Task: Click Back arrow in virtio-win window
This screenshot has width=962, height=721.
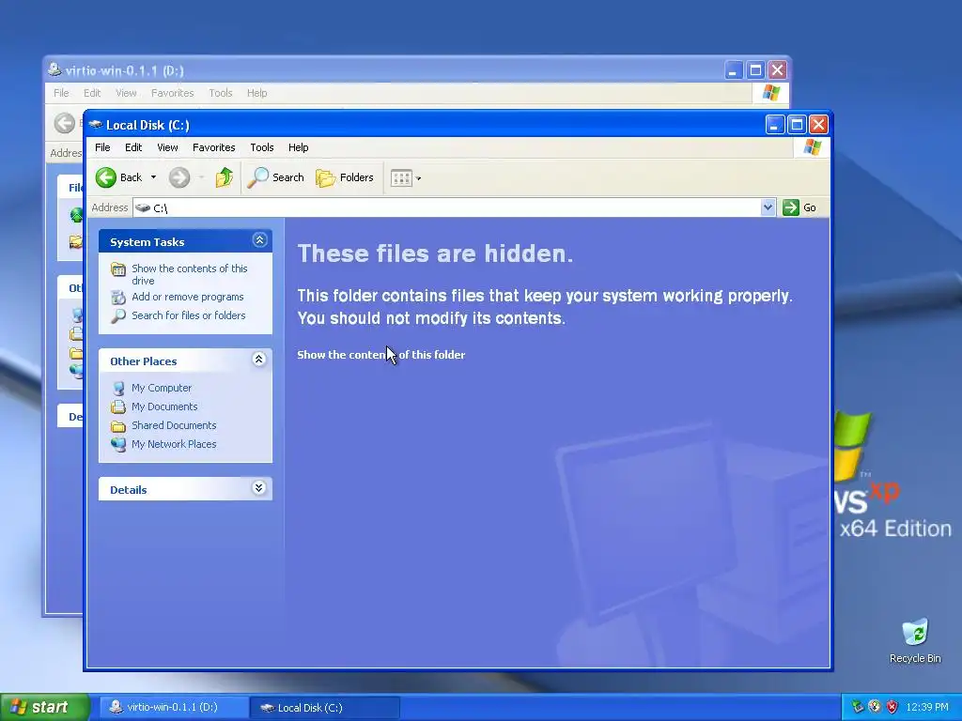Action: (x=65, y=123)
